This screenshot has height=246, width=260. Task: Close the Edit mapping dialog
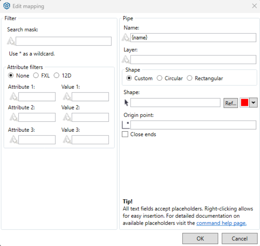pos(254,6)
